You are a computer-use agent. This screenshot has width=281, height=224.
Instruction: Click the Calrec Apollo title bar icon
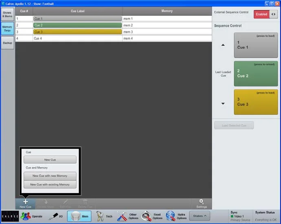[x=3, y=4]
